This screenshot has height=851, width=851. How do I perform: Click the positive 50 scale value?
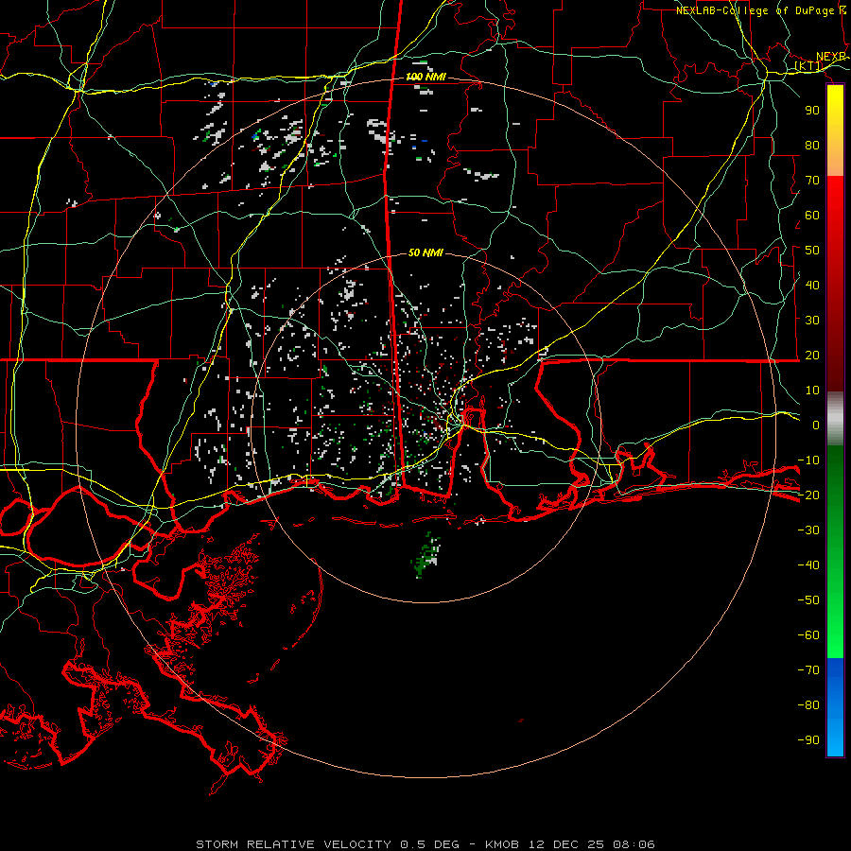pos(812,251)
